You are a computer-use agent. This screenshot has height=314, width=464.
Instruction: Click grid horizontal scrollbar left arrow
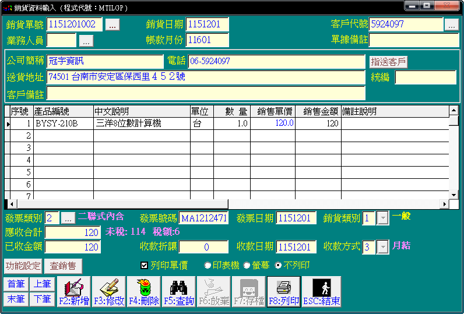[12, 204]
